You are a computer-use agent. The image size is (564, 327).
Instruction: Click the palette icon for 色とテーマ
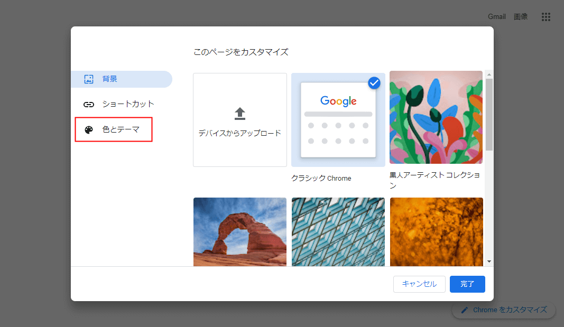89,130
